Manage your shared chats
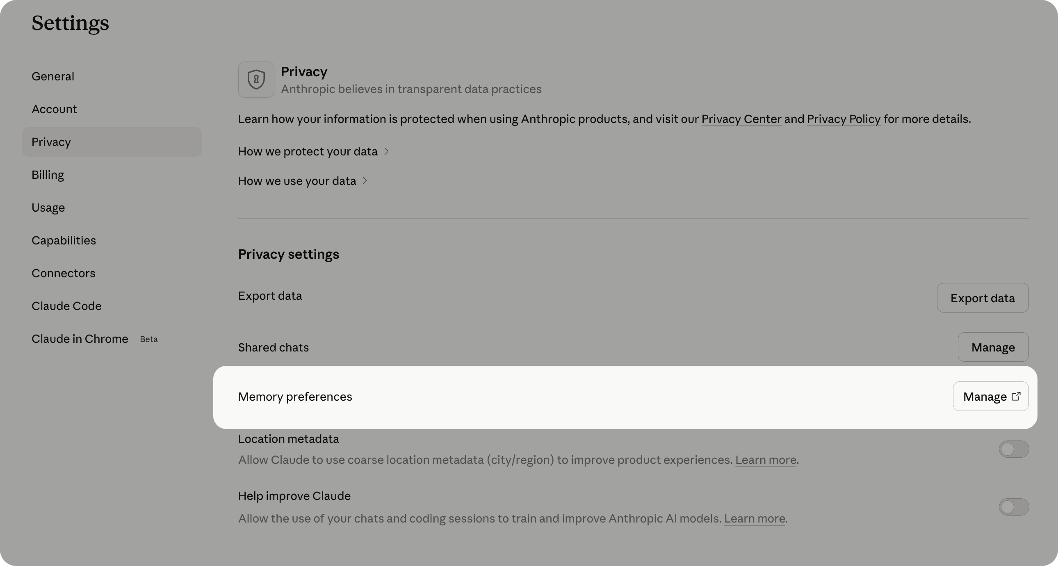The image size is (1058, 566). [x=993, y=347]
